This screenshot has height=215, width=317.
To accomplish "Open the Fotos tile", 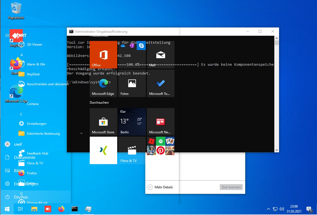I will click(132, 83).
